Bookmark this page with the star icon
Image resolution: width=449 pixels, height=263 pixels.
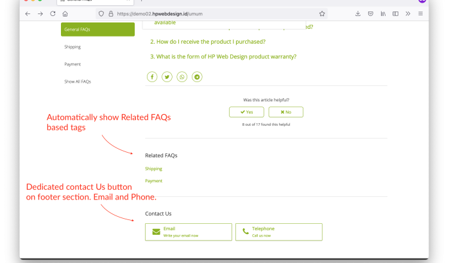[x=322, y=13]
